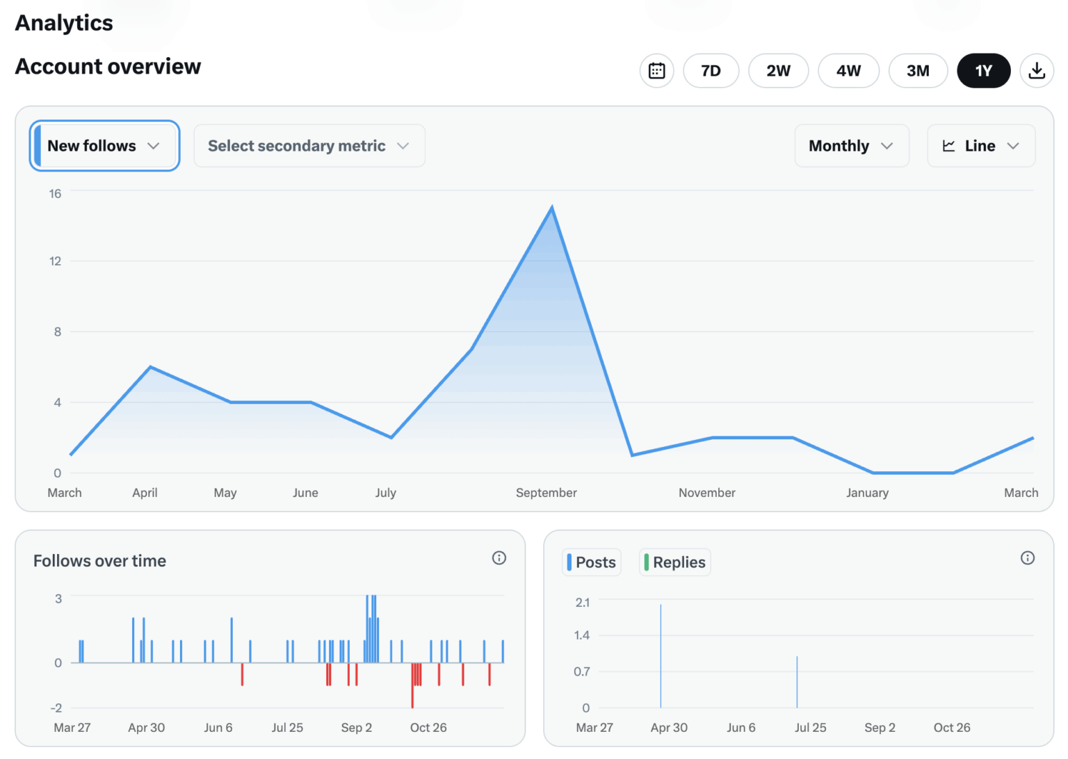Toggle the 1Y time range selection
Image resolution: width=1068 pixels, height=759 pixels.
tap(983, 70)
